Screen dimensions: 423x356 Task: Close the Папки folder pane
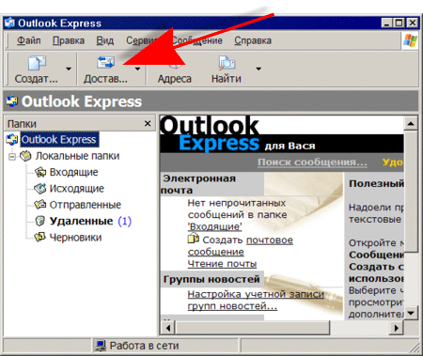148,124
